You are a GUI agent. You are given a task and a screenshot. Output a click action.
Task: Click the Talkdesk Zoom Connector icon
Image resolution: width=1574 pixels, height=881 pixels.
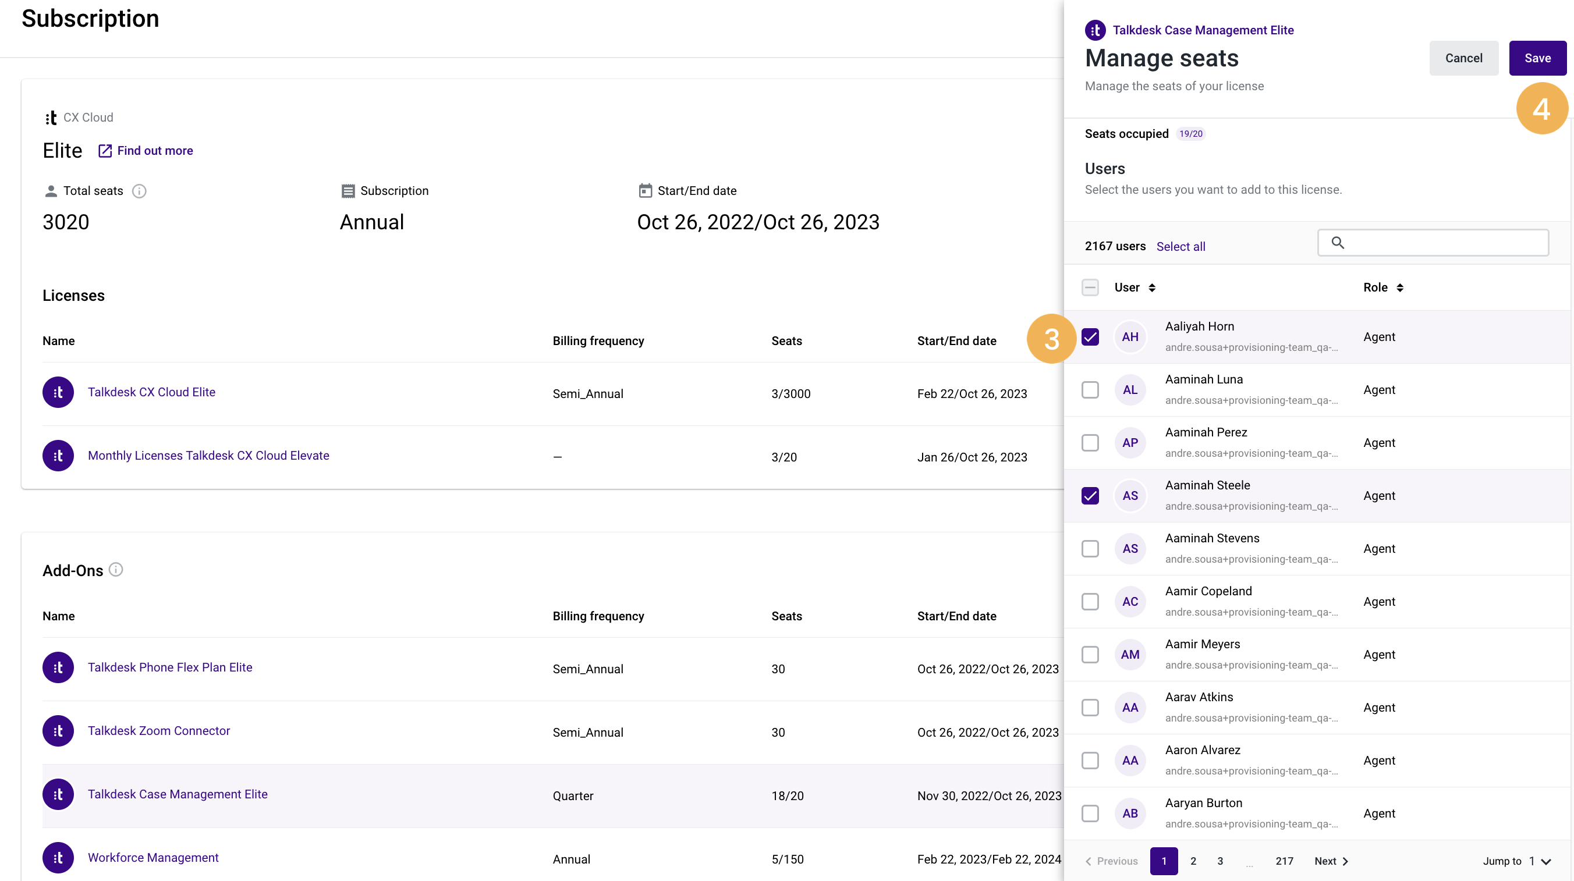(x=58, y=731)
